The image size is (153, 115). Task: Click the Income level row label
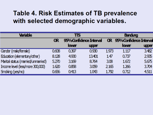[x=23, y=67]
